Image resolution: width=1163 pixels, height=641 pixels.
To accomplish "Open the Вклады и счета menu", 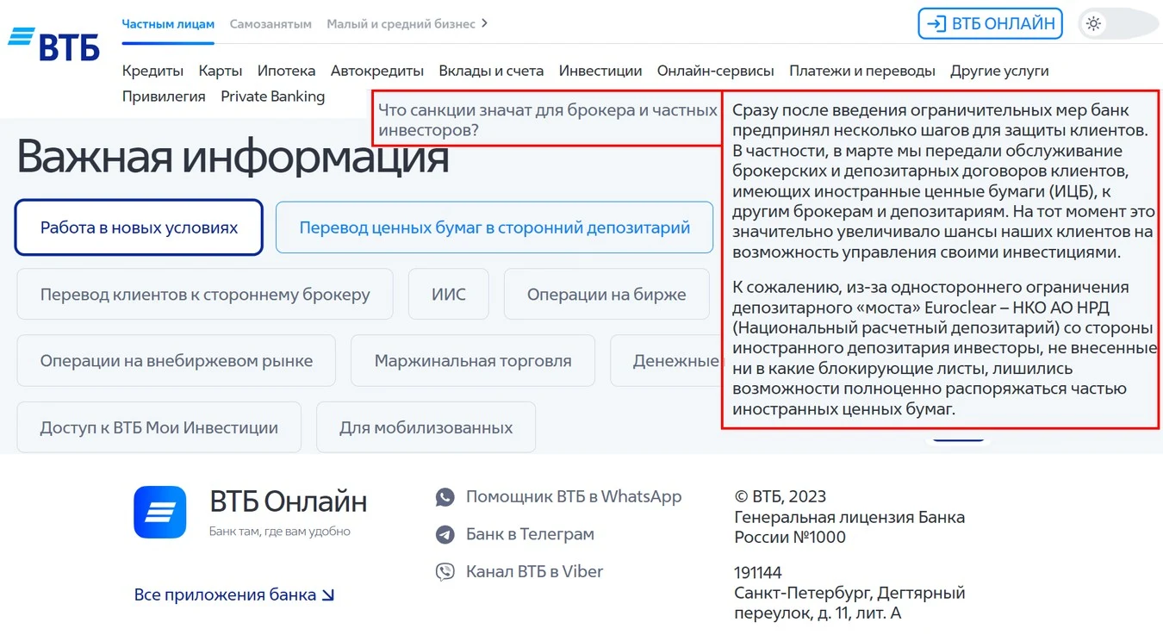I will pos(491,71).
